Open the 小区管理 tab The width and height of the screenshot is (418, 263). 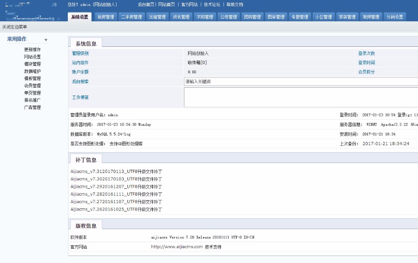pos(323,17)
